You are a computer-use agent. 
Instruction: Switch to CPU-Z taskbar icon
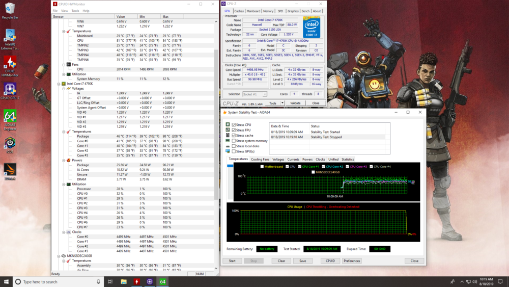150,281
